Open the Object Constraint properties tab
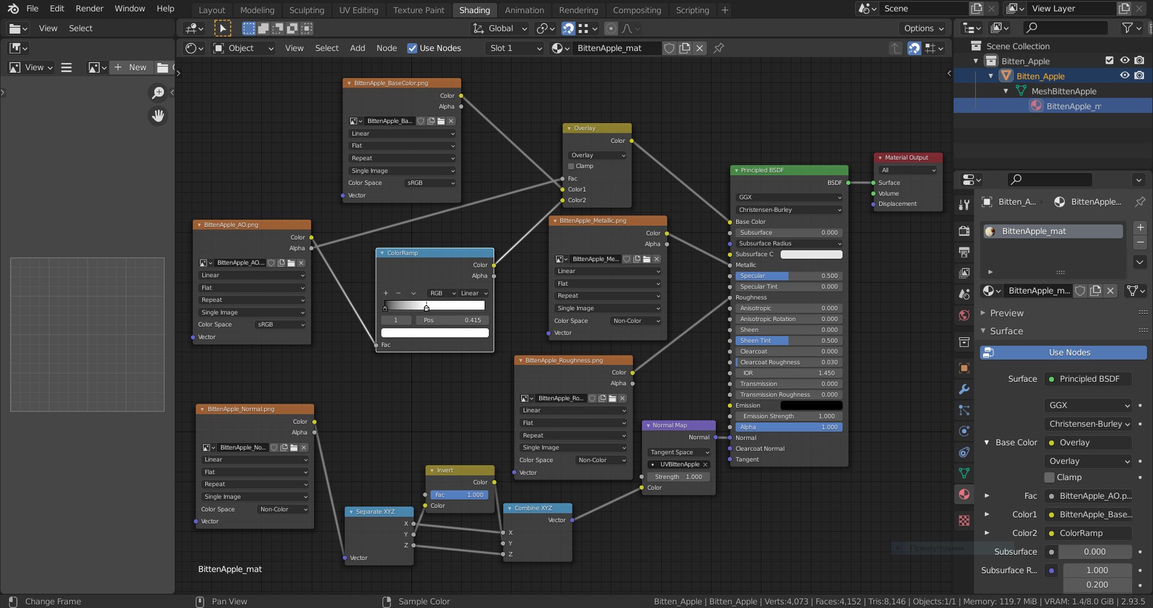1153x608 pixels. (x=964, y=452)
